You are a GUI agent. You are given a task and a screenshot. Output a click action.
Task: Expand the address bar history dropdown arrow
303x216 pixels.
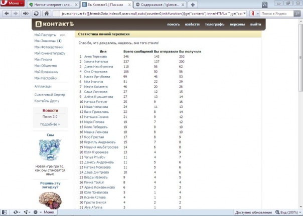(244, 13)
